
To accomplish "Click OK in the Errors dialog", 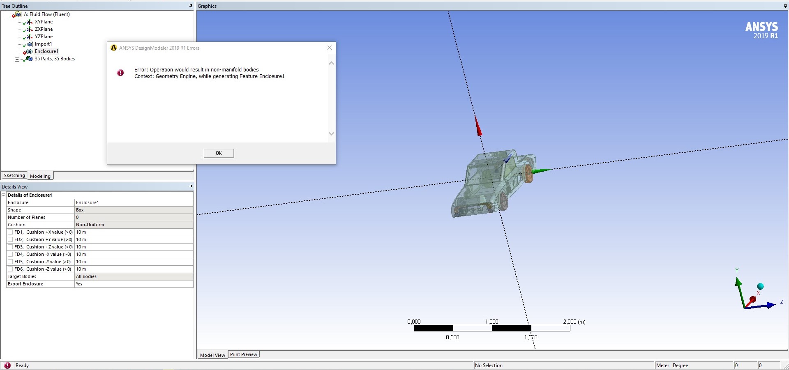I will tap(219, 153).
